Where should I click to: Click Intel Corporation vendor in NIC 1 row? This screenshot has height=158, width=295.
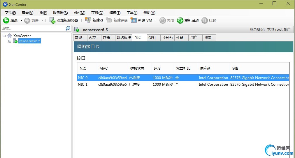pyautogui.click(x=213, y=85)
